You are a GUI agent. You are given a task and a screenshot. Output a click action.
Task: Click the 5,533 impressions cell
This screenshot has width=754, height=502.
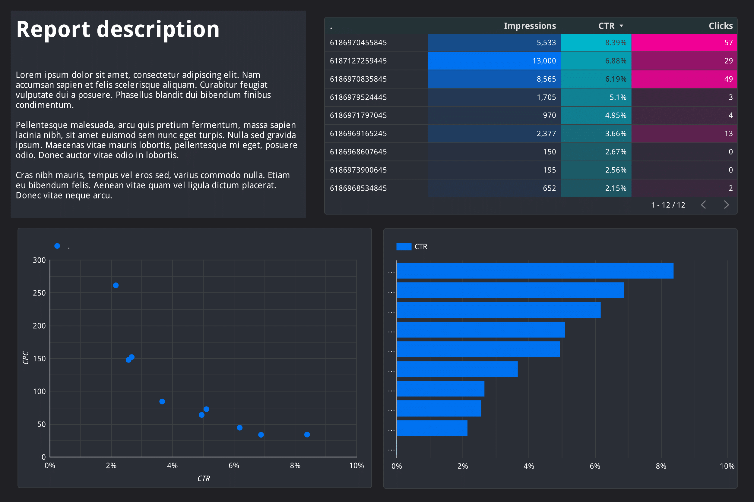pos(494,42)
